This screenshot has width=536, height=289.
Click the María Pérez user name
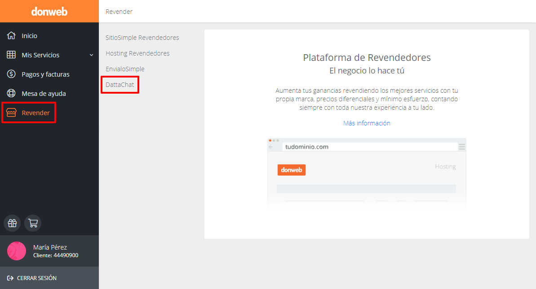pyautogui.click(x=50, y=247)
